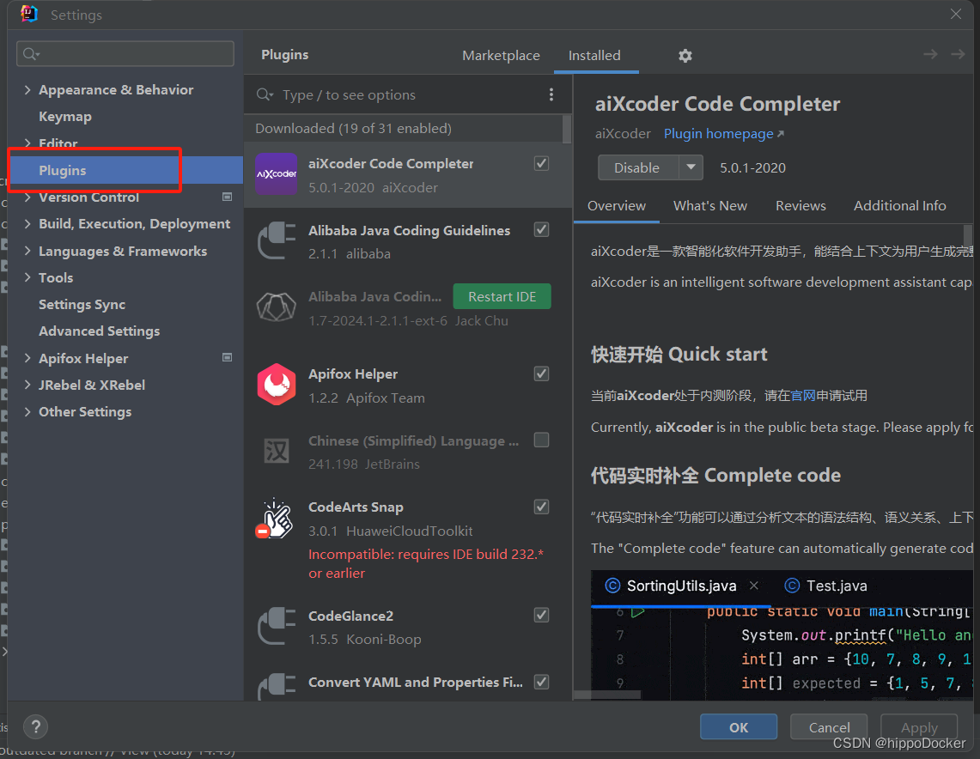Select the Reviews tab
This screenshot has height=759, width=980.
800,205
